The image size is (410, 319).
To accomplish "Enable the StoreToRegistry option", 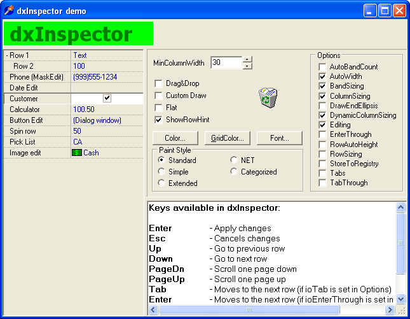I will point(322,164).
